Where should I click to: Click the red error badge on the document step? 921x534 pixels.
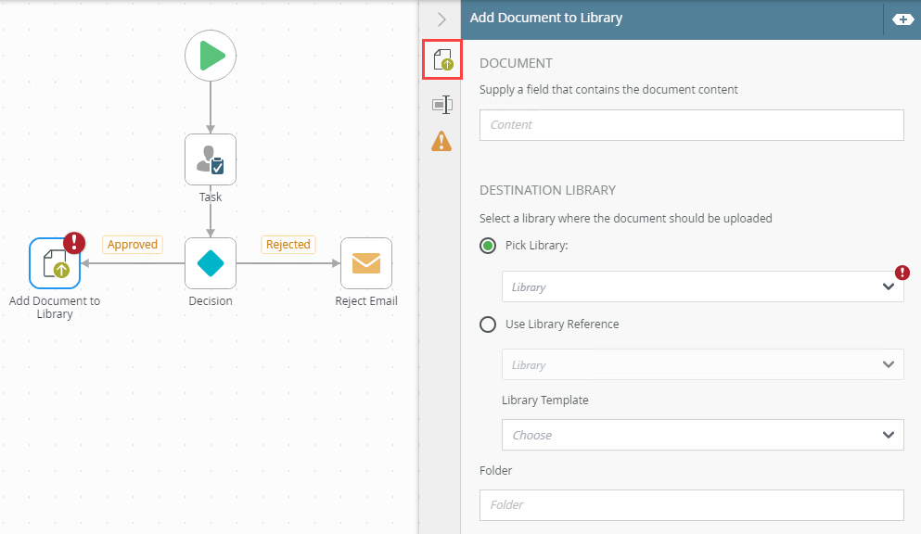tap(74, 244)
